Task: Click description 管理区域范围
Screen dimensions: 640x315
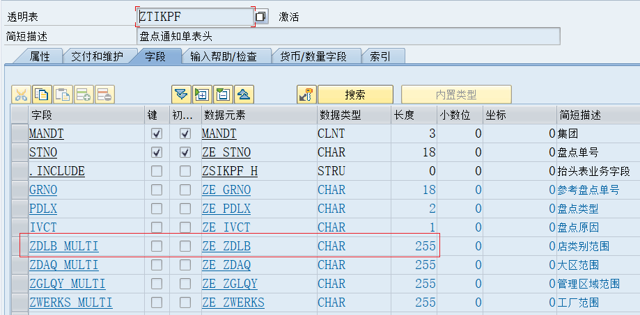Action: click(x=588, y=284)
